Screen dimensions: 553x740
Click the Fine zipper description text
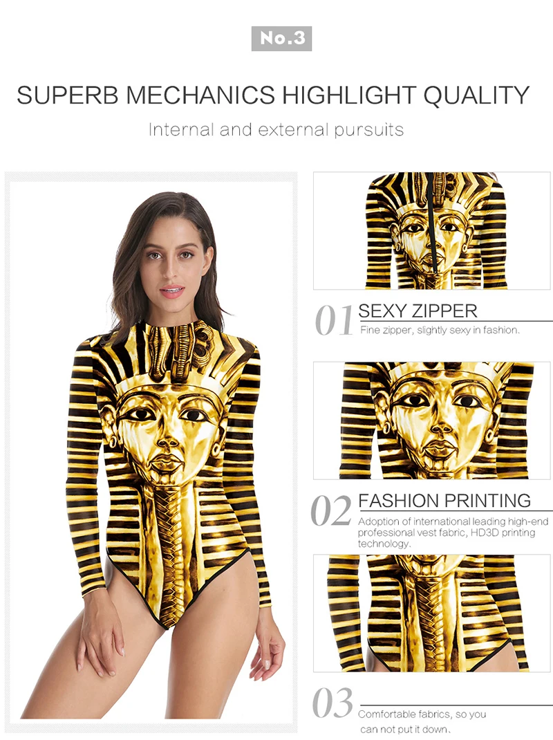(440, 330)
